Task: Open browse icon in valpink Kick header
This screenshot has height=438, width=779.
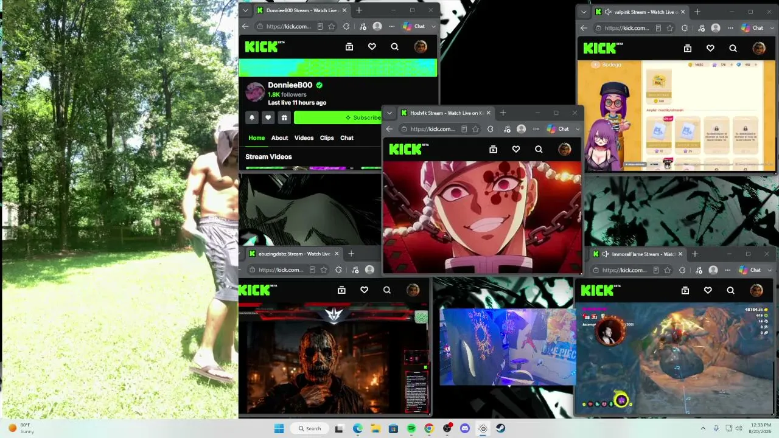Action: (688, 48)
